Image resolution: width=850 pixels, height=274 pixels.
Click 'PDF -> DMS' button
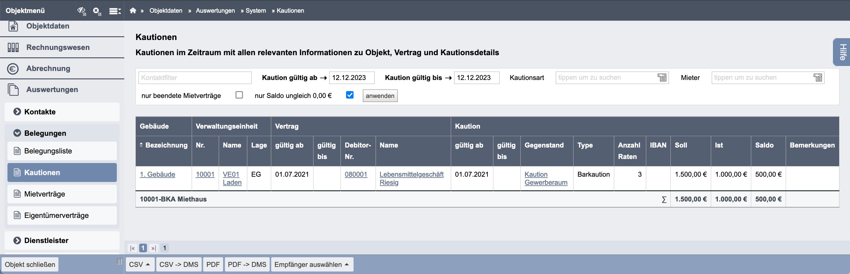[247, 265]
